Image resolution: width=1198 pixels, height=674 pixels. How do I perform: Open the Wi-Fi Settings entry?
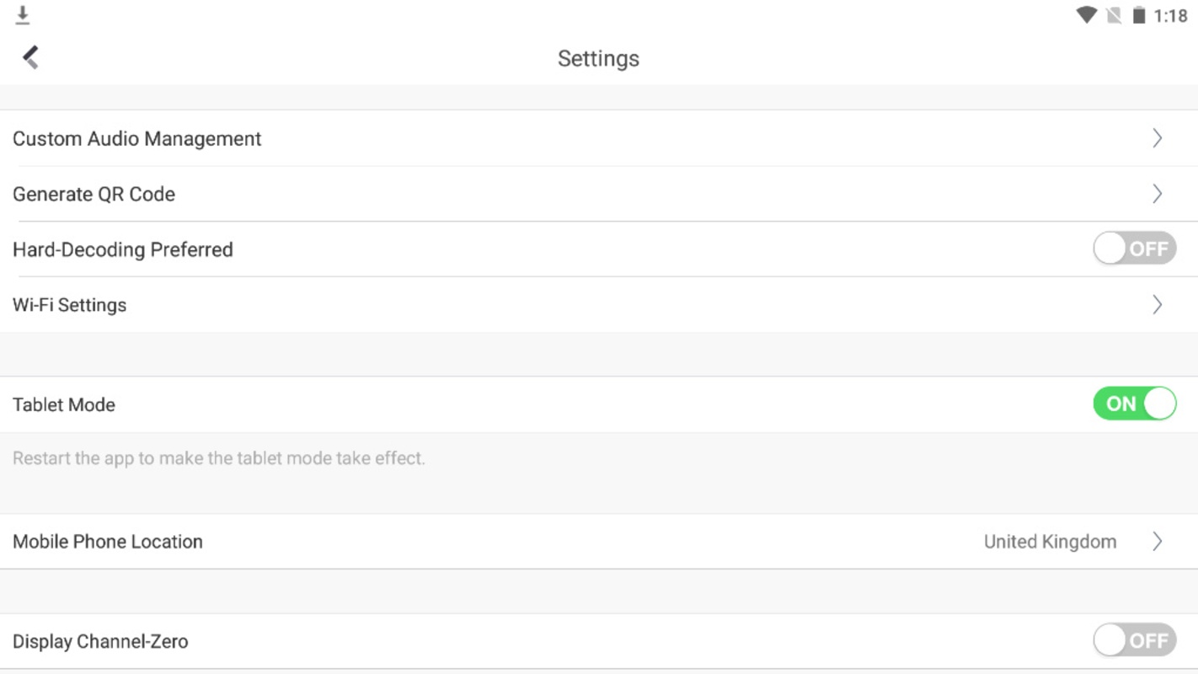pos(599,304)
